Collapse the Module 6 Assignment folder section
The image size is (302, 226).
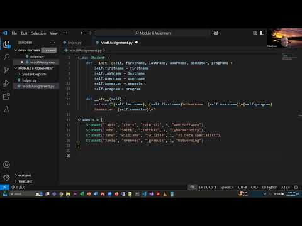pos(16,68)
